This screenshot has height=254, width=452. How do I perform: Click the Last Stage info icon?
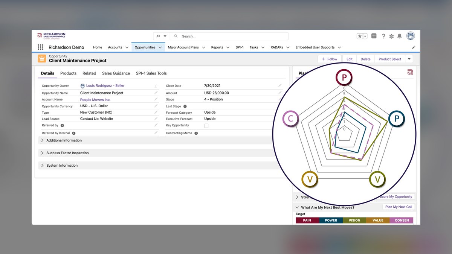tap(185, 106)
